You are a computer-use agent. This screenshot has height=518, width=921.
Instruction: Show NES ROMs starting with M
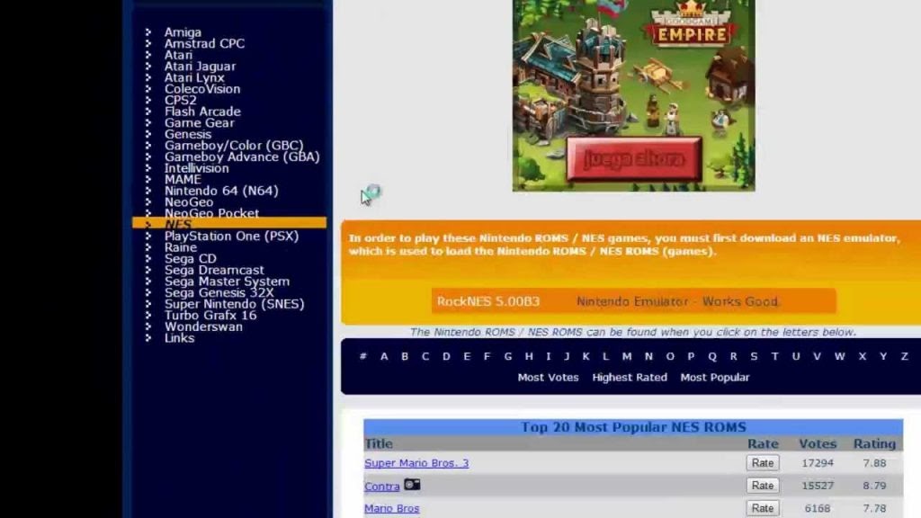[627, 356]
